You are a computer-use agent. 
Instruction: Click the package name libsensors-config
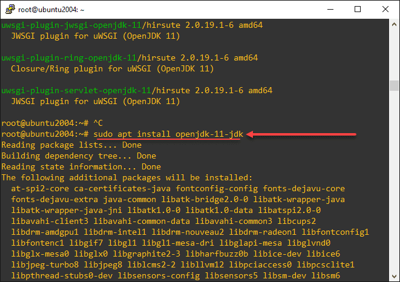159,275
